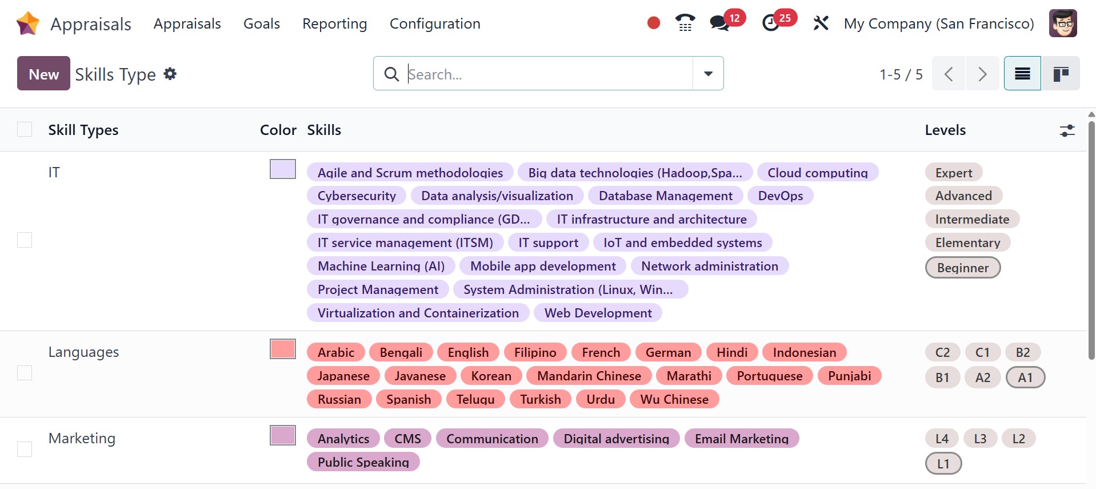Select the IT skill type checkbox

pos(25,240)
